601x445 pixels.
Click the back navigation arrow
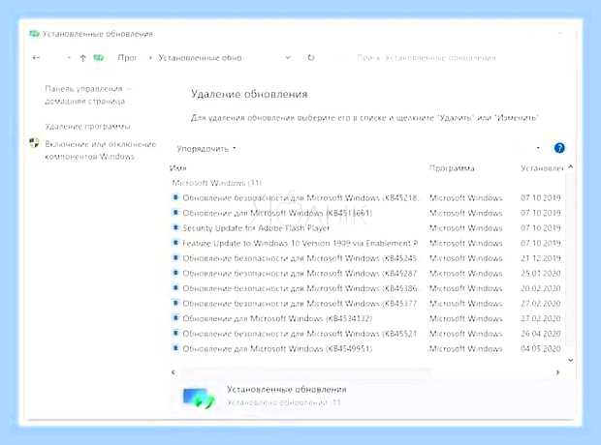36,58
